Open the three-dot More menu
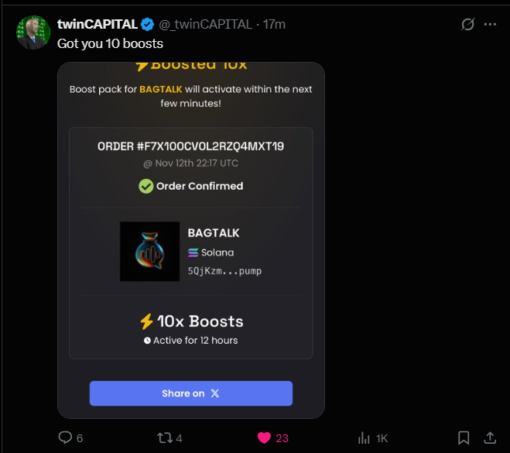 [490, 24]
